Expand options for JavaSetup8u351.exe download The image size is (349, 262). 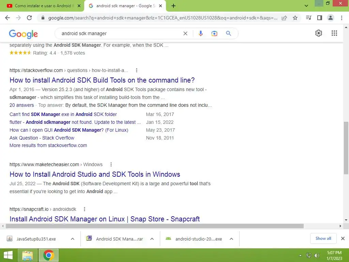point(73,239)
